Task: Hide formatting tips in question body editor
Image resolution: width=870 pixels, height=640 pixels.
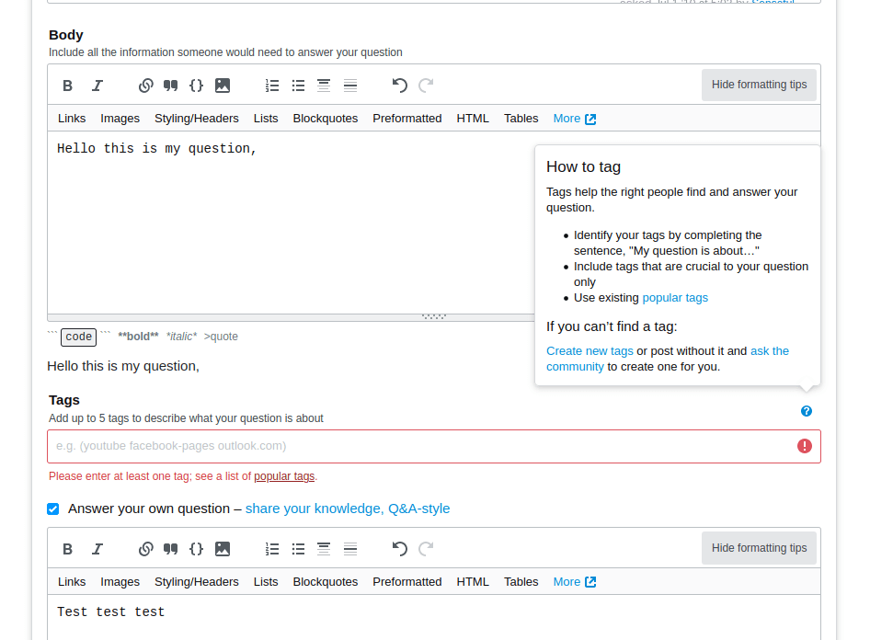Action: pyautogui.click(x=759, y=85)
